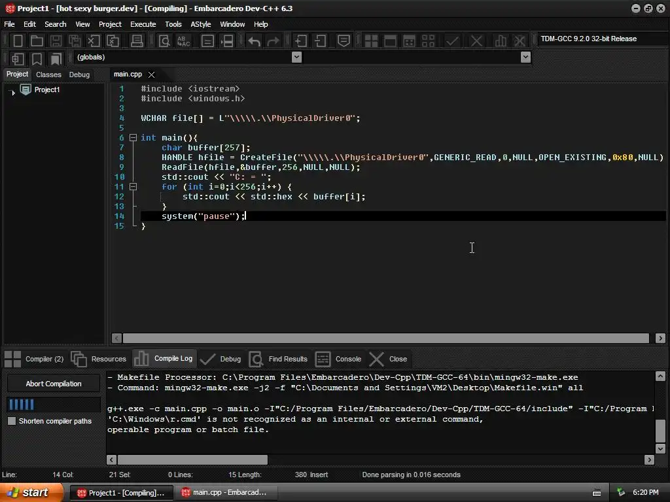Click the 6:20 PM clock
Screen dimensions: 670x502
(x=646, y=492)
